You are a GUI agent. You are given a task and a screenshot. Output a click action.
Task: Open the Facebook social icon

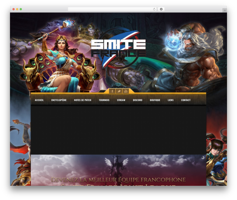tap(112, 91)
